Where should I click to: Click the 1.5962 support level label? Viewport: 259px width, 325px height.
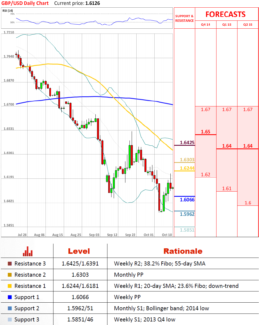(187, 214)
